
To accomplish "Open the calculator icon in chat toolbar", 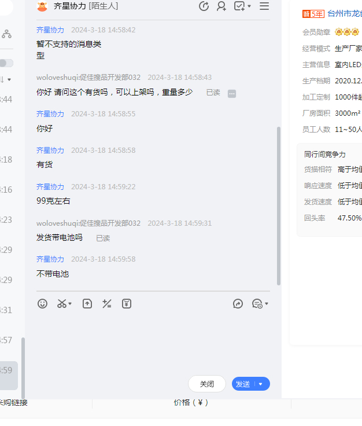I will (107, 303).
